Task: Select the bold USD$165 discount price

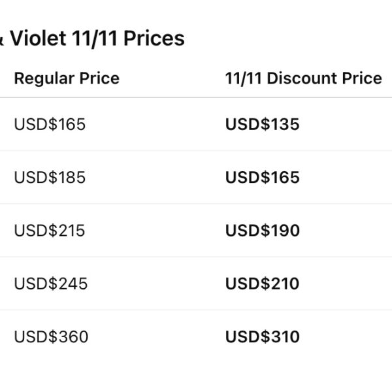Action: click(x=262, y=177)
